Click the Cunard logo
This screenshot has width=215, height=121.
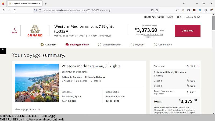(x=35, y=31)
